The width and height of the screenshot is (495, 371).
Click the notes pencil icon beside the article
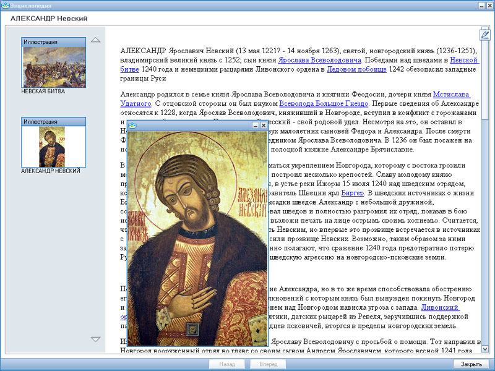pyautogui.click(x=485, y=34)
